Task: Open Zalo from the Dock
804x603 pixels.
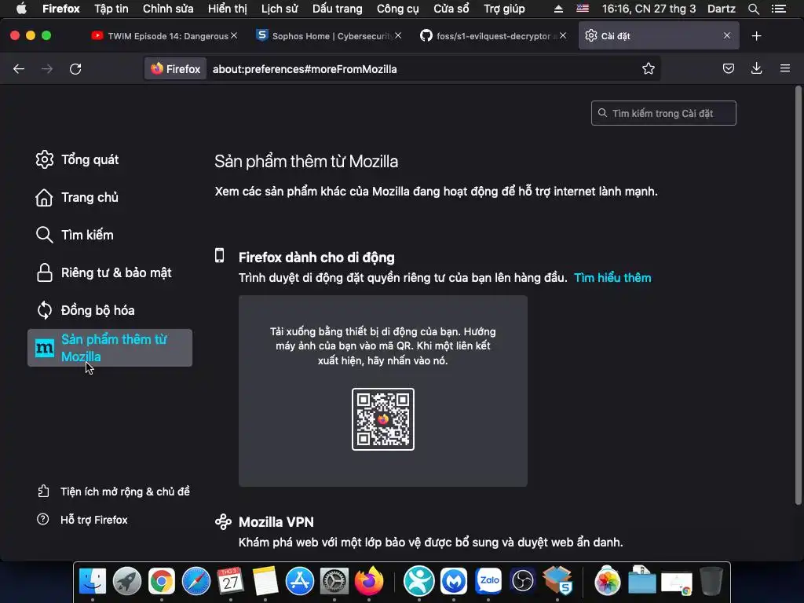Action: (488, 582)
